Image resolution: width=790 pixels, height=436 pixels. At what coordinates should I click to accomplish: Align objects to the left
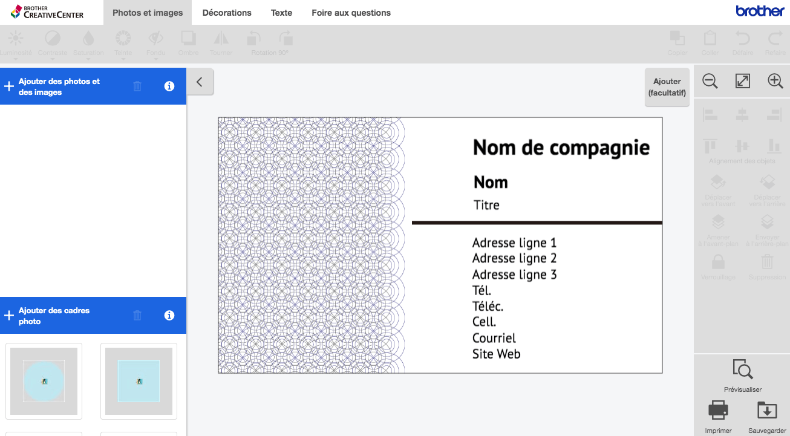click(x=710, y=114)
